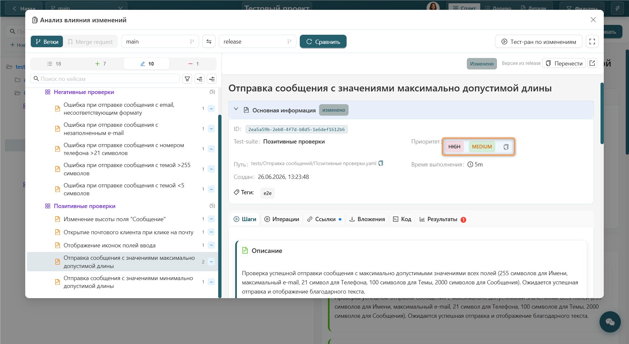Click the lightning icon in the top bar
Image resolution: width=629 pixels, height=344 pixels.
[617, 8]
